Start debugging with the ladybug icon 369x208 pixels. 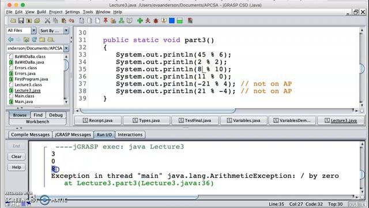(x=156, y=21)
